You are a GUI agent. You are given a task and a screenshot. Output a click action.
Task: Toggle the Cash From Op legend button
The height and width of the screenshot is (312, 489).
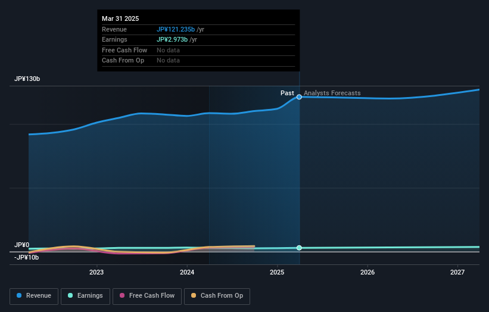tap(217, 296)
